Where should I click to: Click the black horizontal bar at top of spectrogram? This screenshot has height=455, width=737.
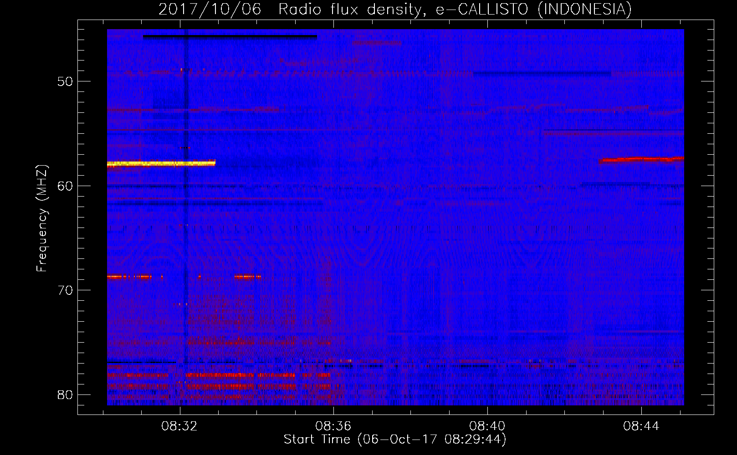pos(230,37)
